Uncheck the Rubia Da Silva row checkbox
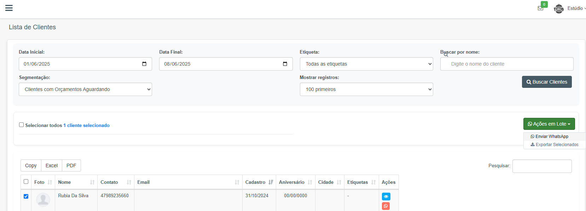The image size is (586, 211). [x=26, y=196]
